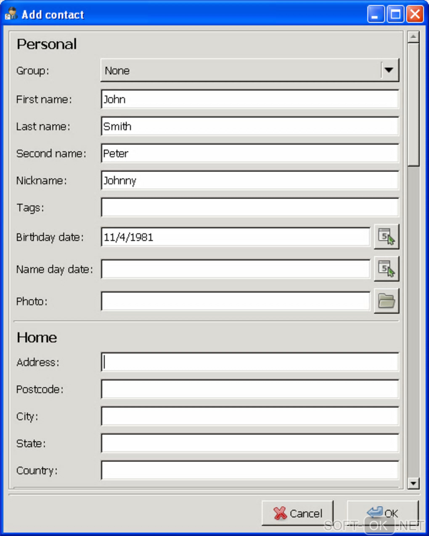Screen dimensions: 429x536
Task: Click the "Group:" label
Action: coord(32,71)
